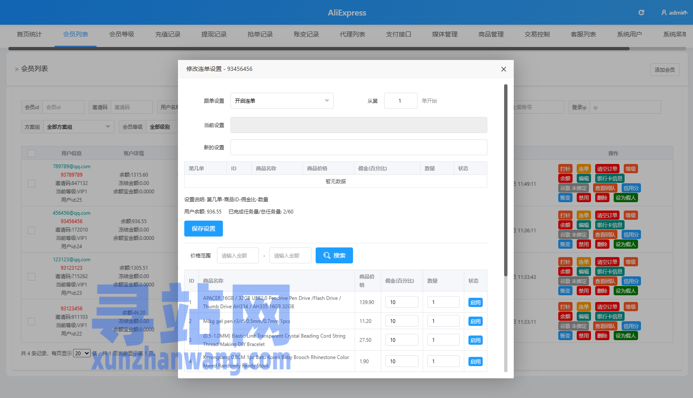Viewport: 693px width, 398px height.
Task: Click the 会员id search field
Action: click(63, 107)
